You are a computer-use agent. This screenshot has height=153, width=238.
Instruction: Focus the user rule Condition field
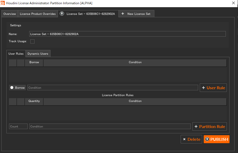point(113,88)
